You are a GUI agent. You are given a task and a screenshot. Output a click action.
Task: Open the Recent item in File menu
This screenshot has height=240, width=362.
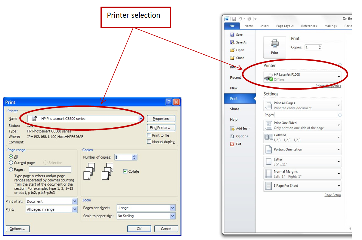[x=235, y=77]
